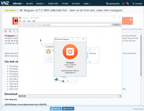
Task: Click the Download heading in editor
Action: pyautogui.click(x=11, y=94)
